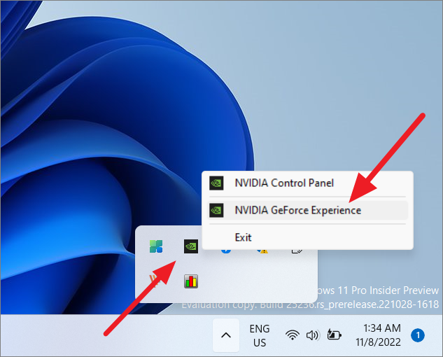Open the green-blue puzzle tray icon
Viewport: 443px width, 357px height.
(x=156, y=246)
